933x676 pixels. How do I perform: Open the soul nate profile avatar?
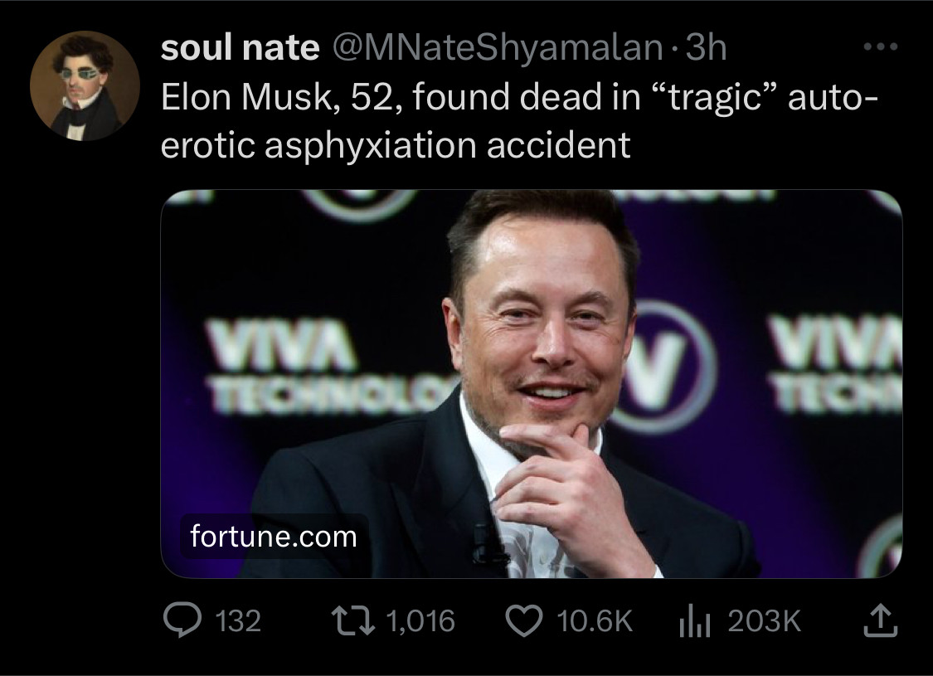click(x=85, y=86)
